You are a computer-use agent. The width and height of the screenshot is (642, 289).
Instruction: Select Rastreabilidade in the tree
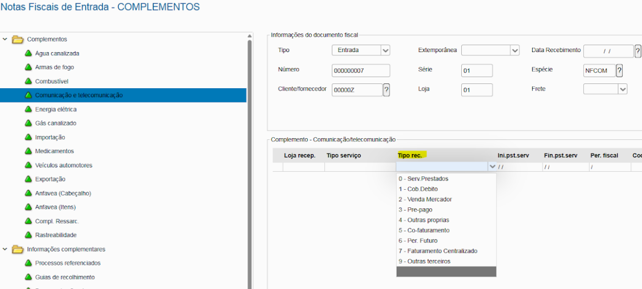56,235
